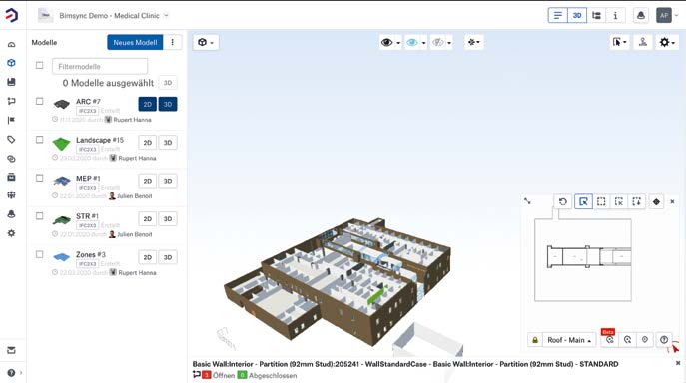686x383 pixels.
Task: Show MEP #1 in 2D
Action: 148,181
